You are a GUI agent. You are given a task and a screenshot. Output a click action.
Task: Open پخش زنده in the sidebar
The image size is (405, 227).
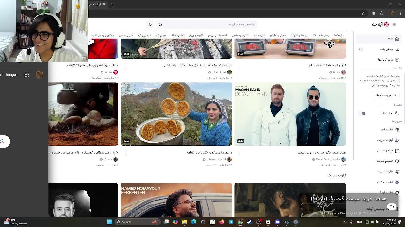(x=378, y=49)
